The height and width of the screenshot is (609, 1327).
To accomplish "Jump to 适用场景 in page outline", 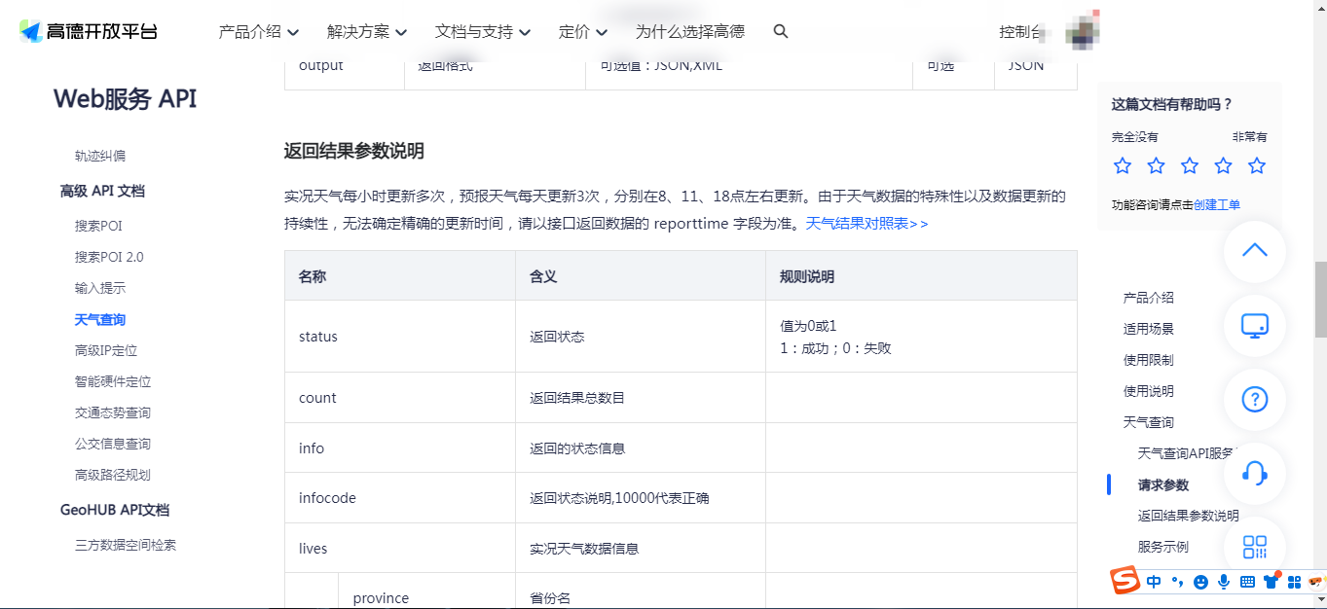I will coord(1149,329).
